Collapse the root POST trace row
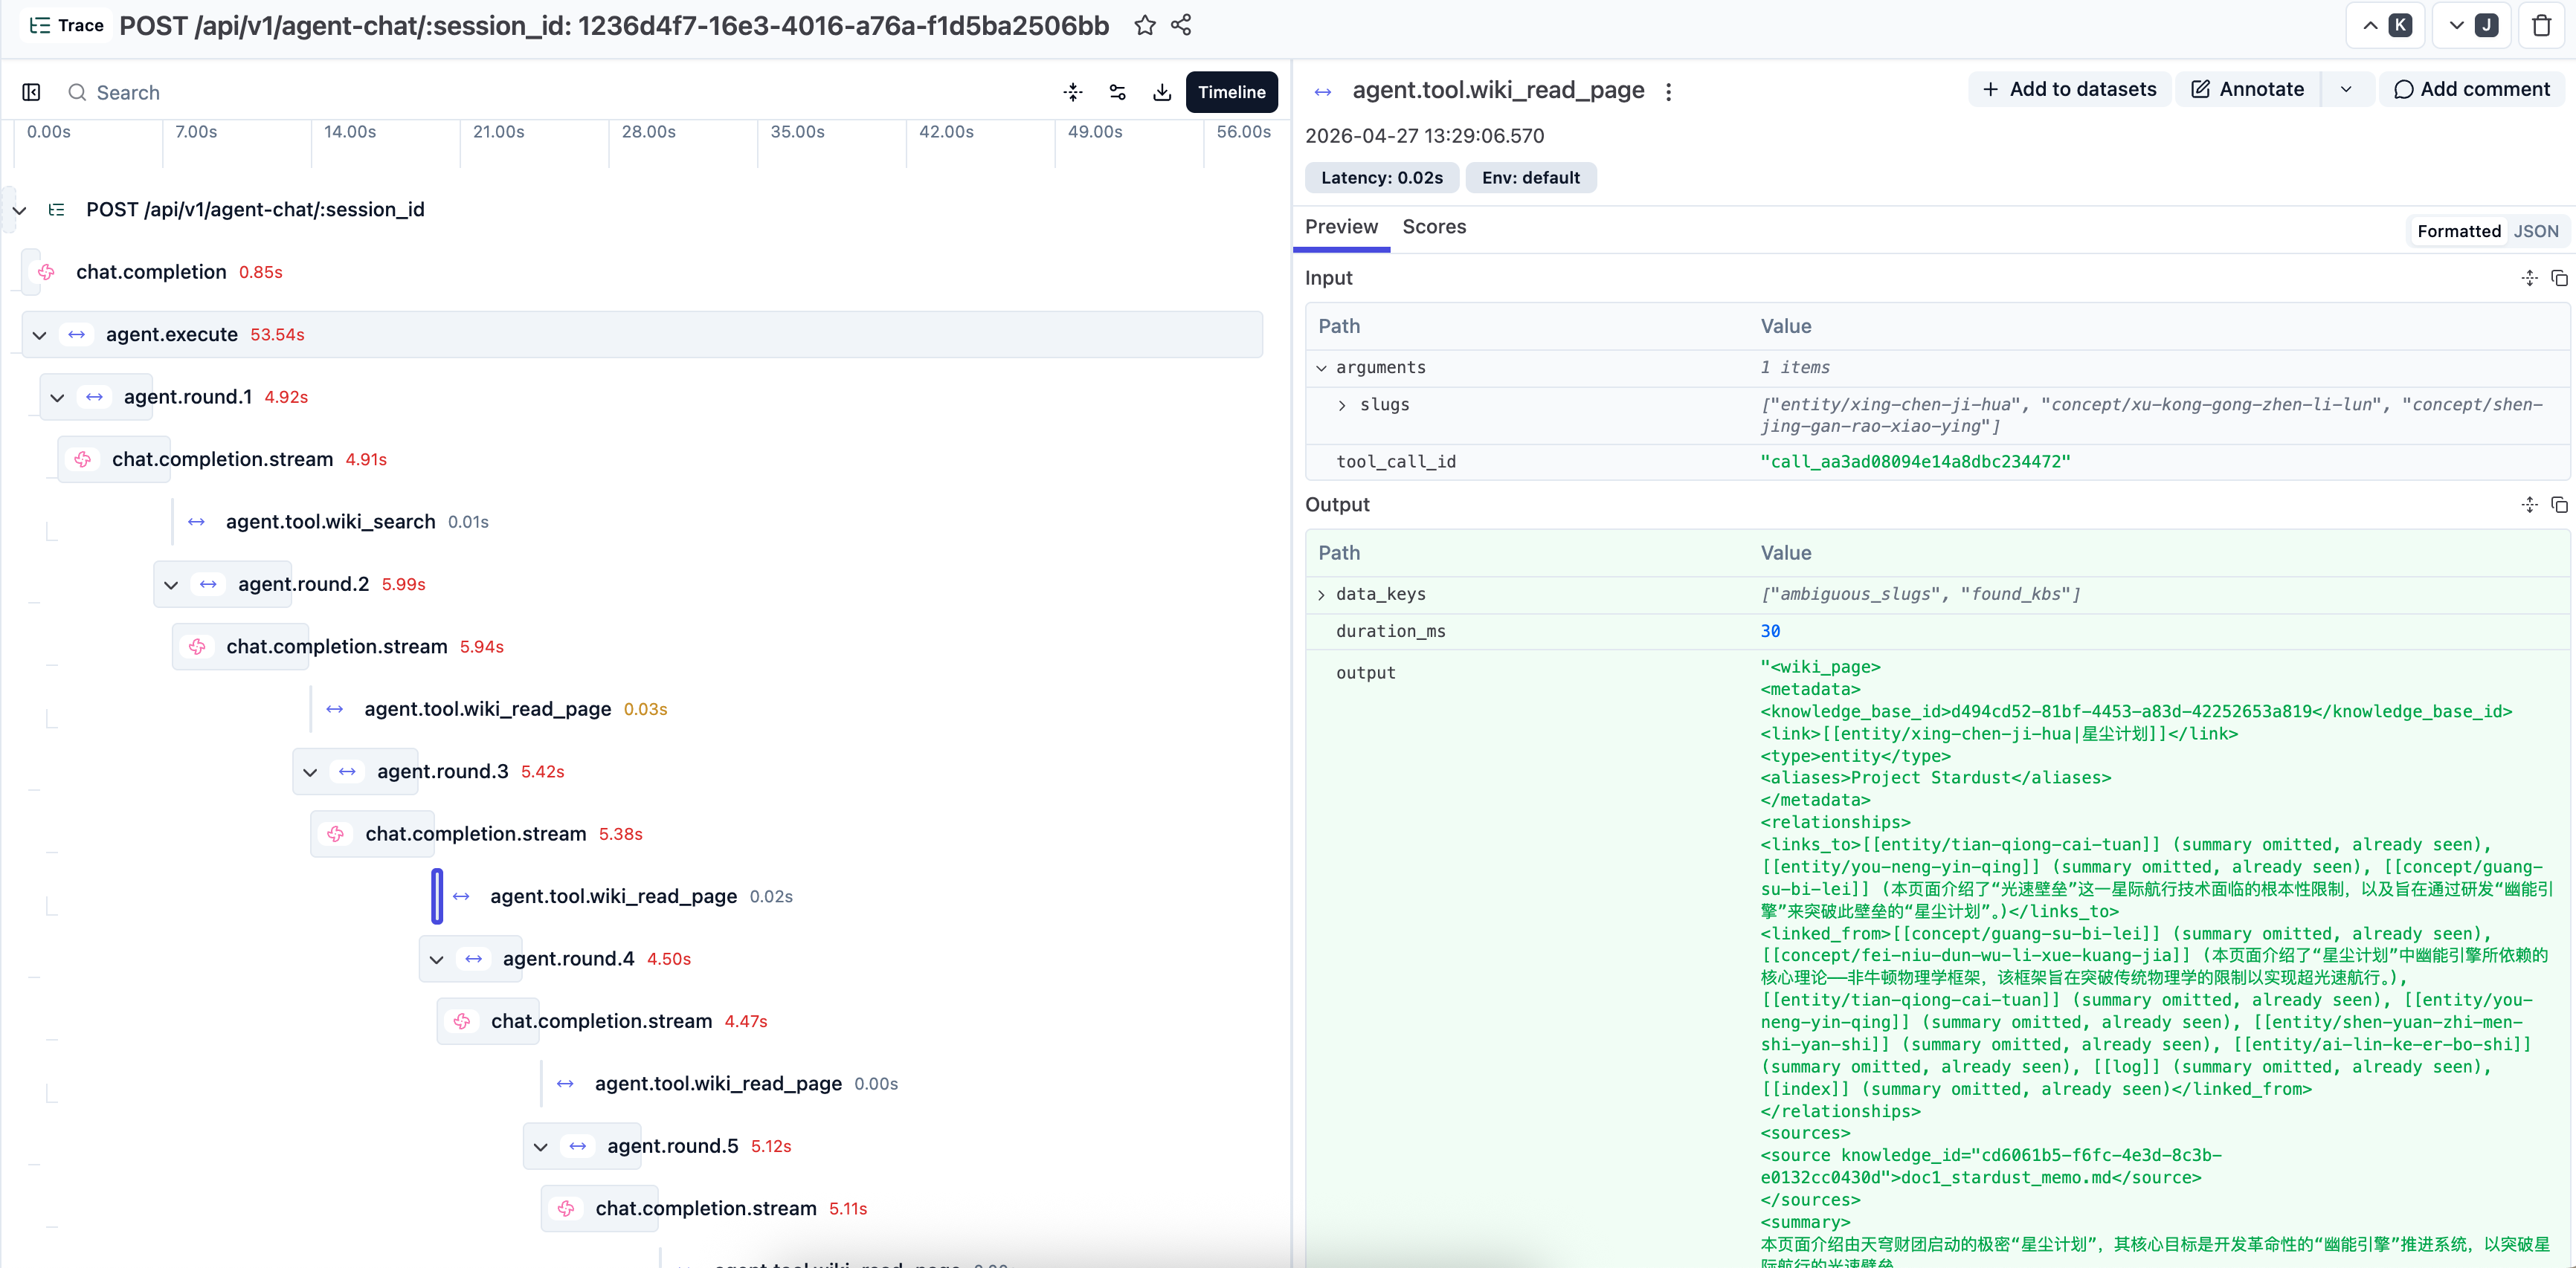This screenshot has width=2576, height=1268. pos(20,210)
